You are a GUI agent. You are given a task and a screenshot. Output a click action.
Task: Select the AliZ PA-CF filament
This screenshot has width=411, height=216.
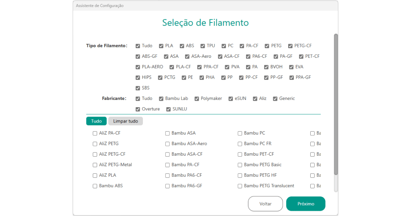tap(95, 133)
